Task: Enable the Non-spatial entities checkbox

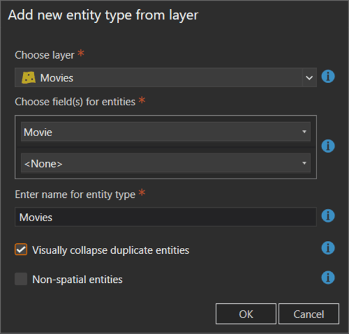Action: point(22,279)
